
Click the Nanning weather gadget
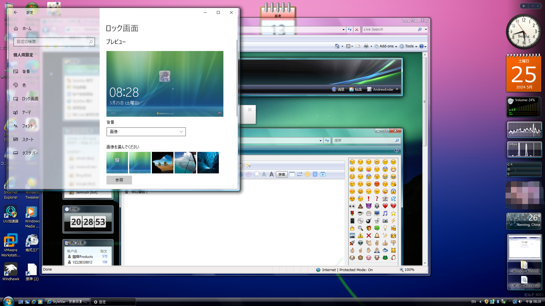(x=524, y=221)
